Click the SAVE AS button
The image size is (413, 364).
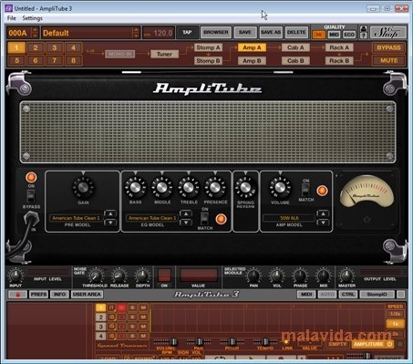[271, 32]
